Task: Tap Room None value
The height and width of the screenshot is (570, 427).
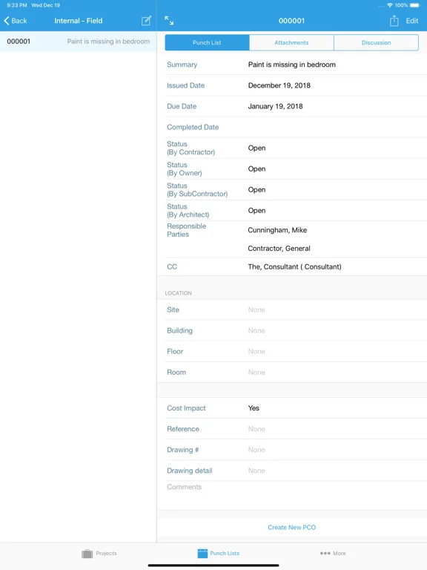Action: coord(256,373)
